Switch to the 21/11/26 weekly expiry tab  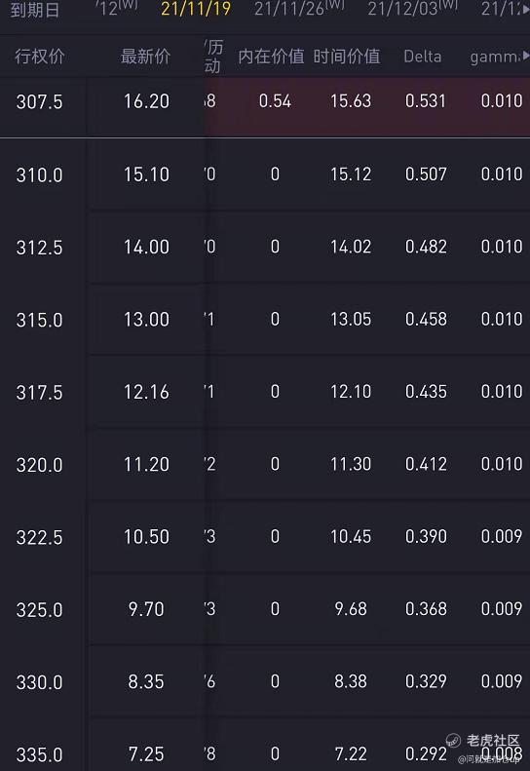pos(299,9)
